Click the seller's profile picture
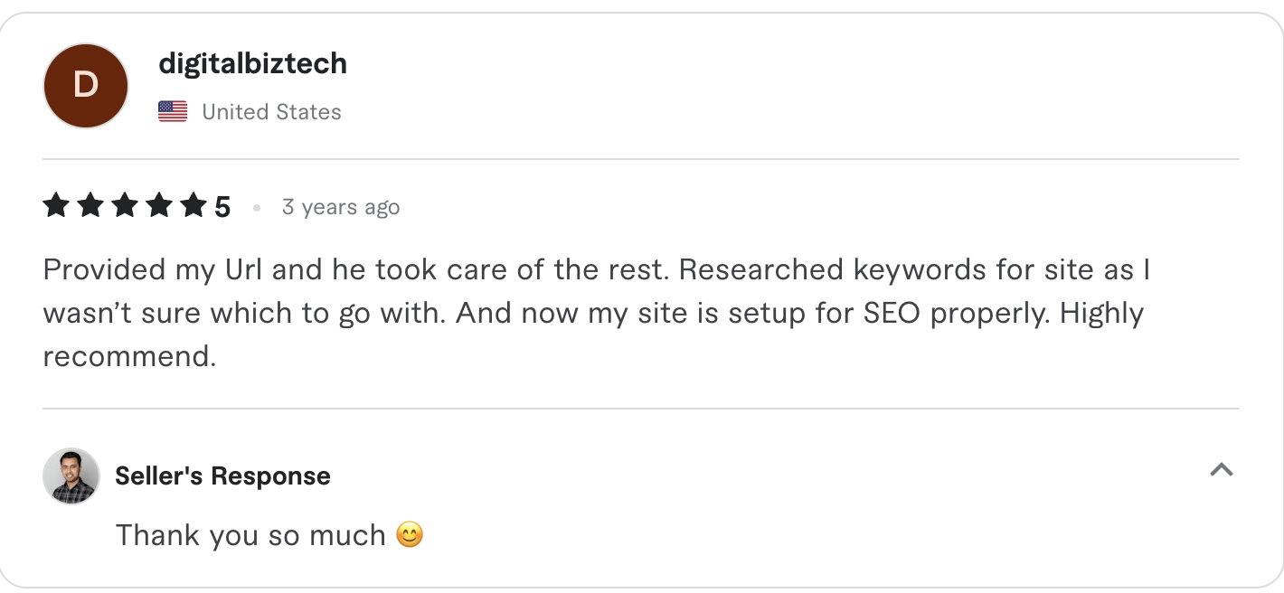The height and width of the screenshot is (593, 1284). tap(71, 475)
